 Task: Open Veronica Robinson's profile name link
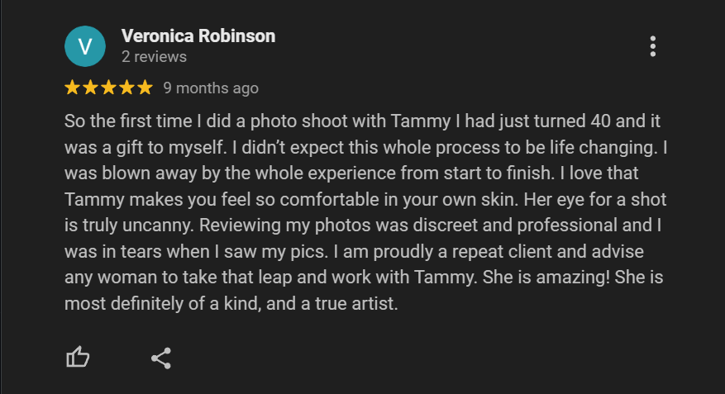(198, 36)
